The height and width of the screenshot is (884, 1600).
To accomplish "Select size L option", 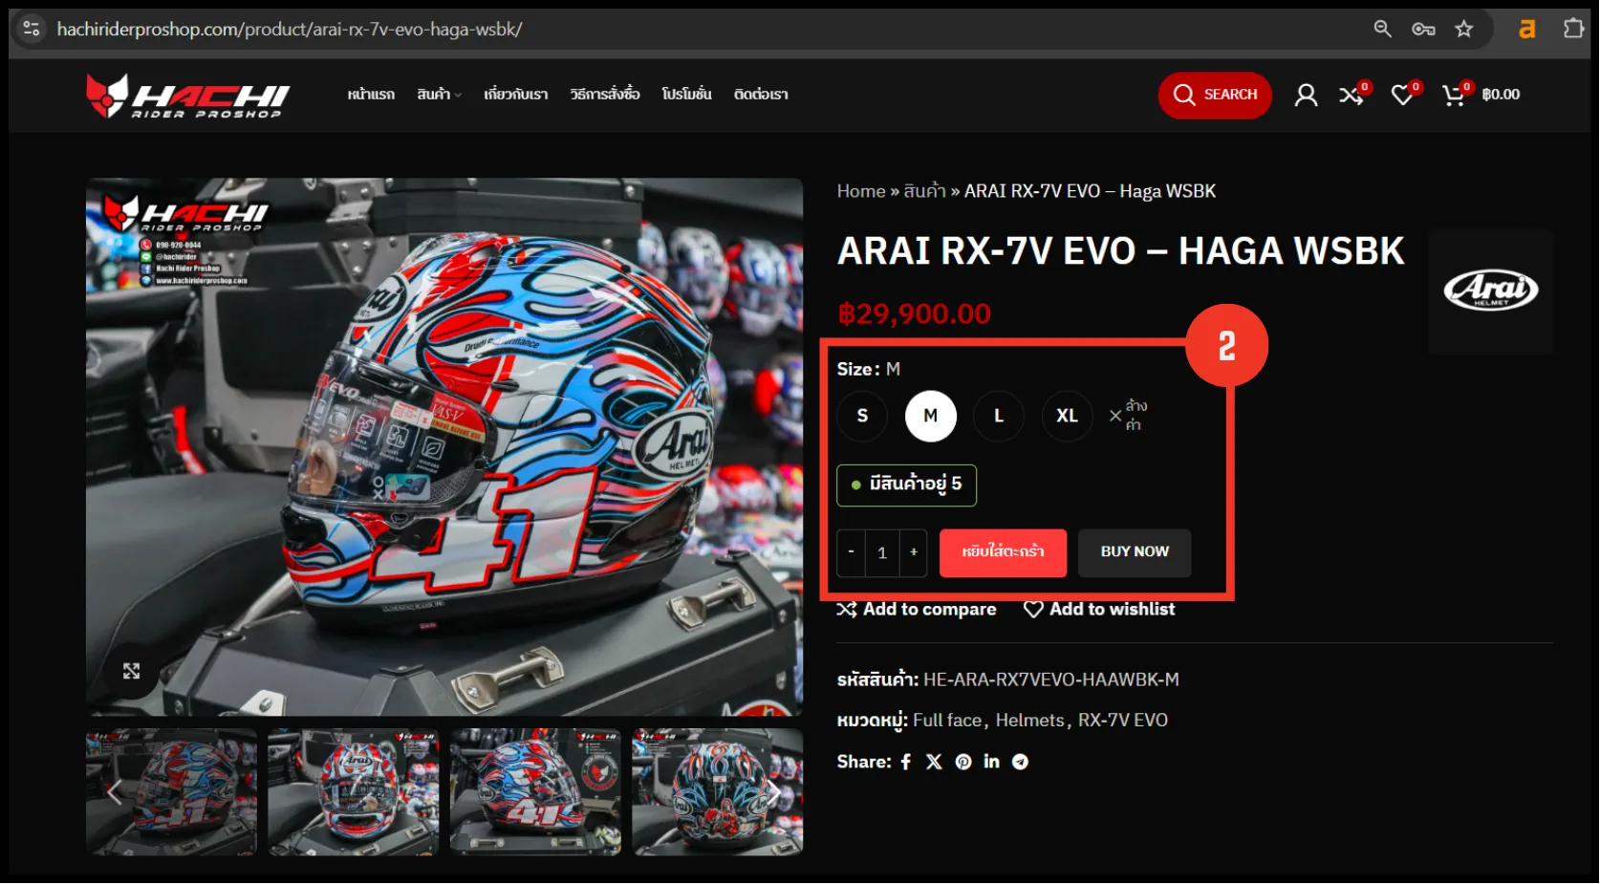I will tap(999, 416).
